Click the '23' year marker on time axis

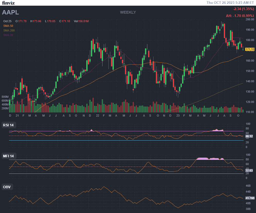[178, 116]
